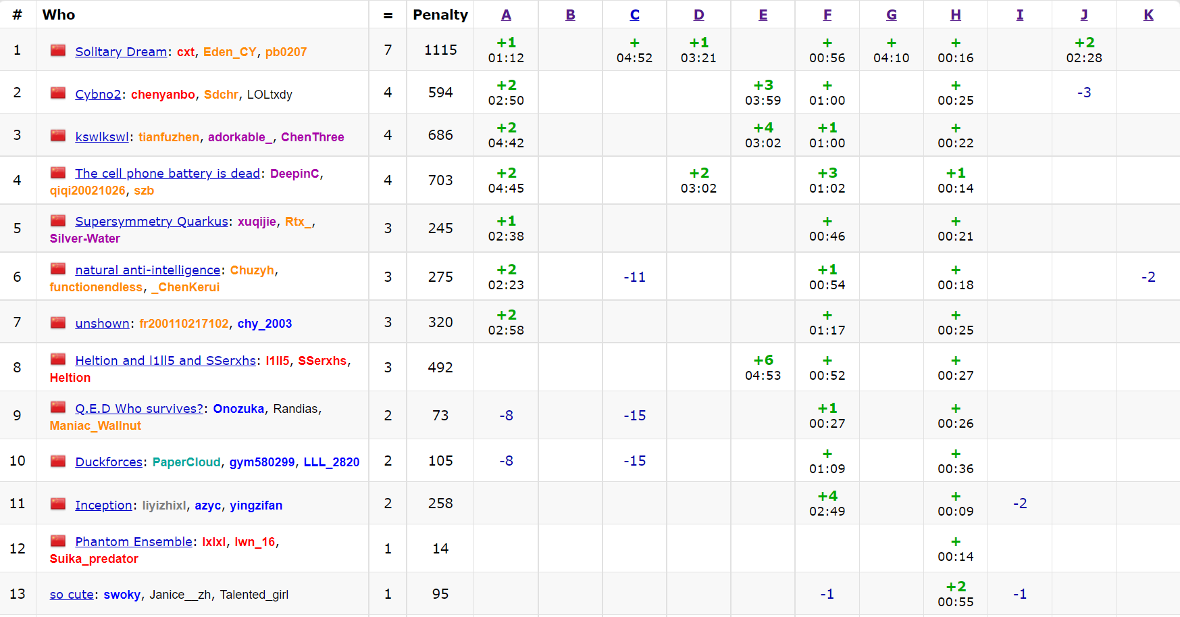Image resolution: width=1180 pixels, height=617 pixels.
Task: Click the flag icon beside Solitary Dream
Action: tap(58, 51)
